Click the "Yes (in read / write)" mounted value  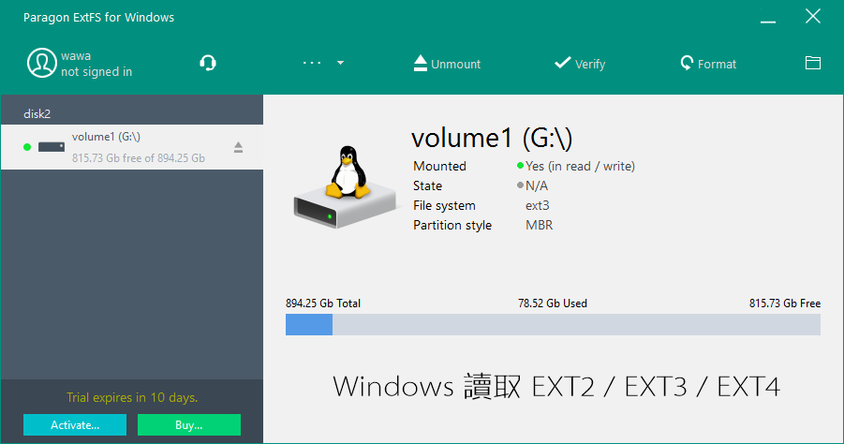(580, 166)
